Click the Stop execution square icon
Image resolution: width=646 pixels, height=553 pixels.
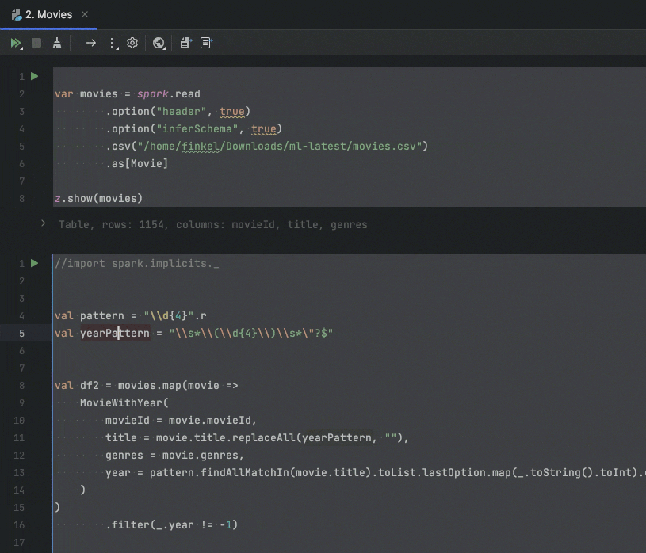(x=36, y=43)
